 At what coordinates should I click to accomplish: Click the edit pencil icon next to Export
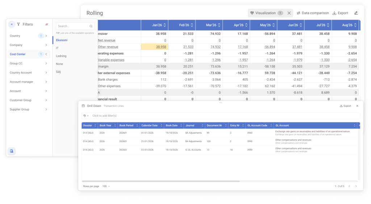(356, 13)
